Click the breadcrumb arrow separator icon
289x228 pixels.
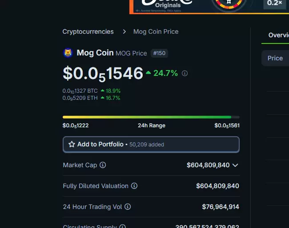click(124, 31)
